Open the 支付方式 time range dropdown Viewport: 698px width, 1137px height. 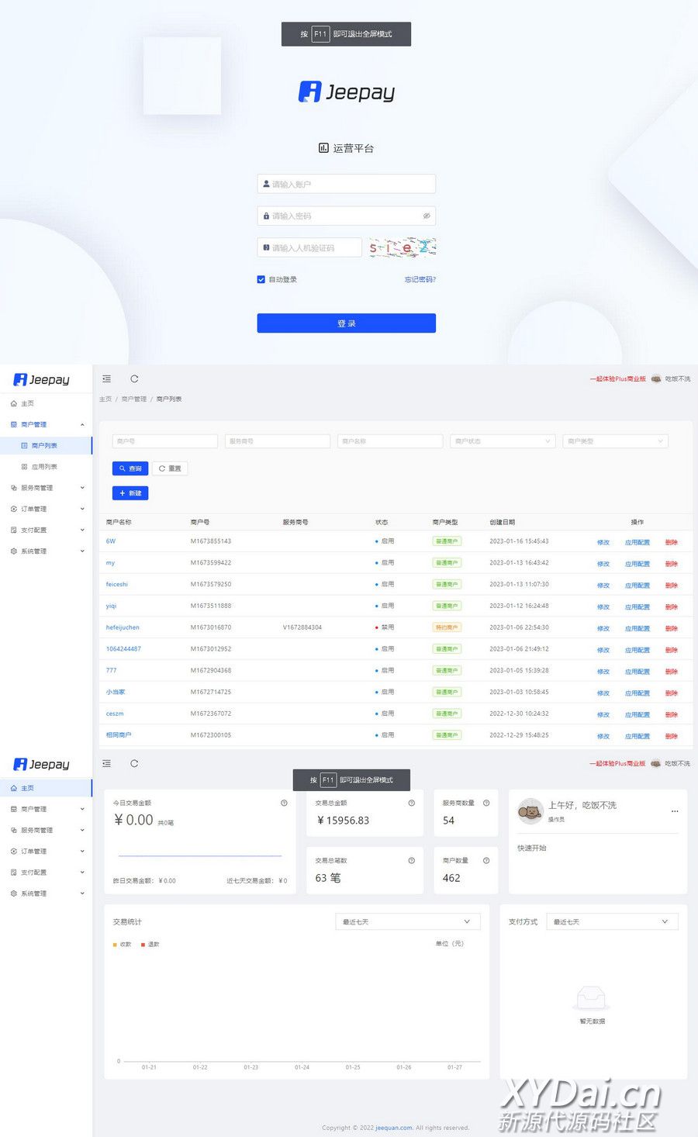coord(612,921)
